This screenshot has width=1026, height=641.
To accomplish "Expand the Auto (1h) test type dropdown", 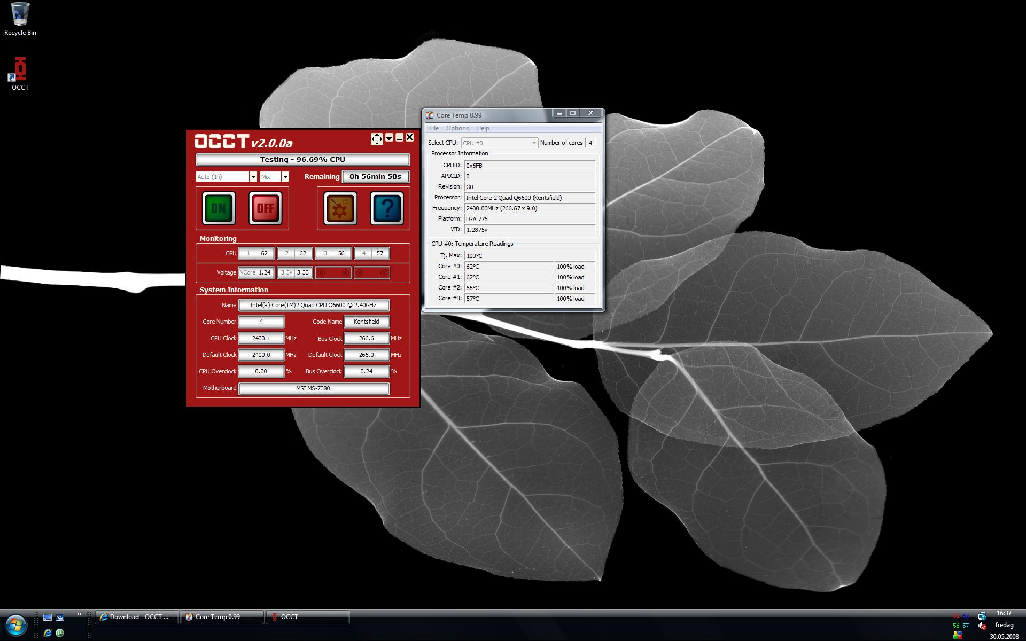I will tap(253, 177).
